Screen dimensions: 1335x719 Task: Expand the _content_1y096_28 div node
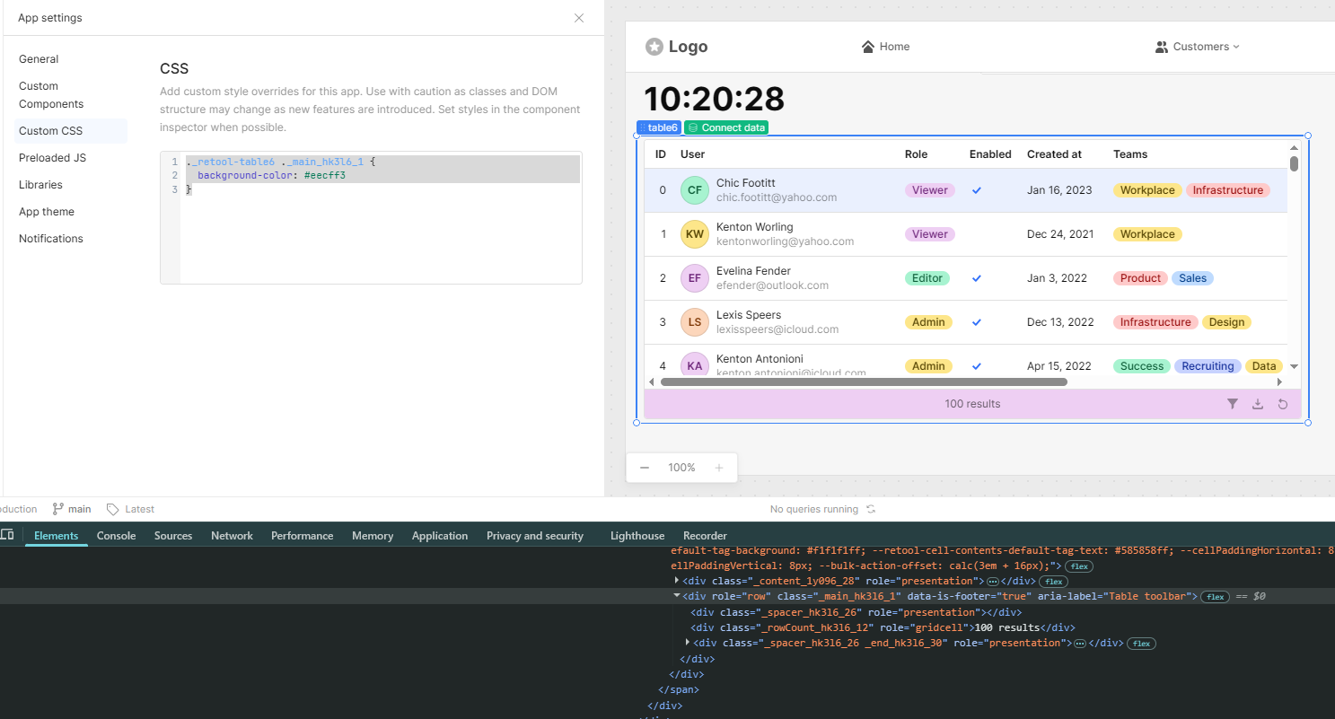coord(677,581)
